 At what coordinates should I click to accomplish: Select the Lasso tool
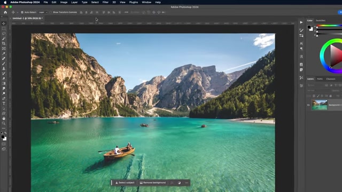tap(4, 34)
